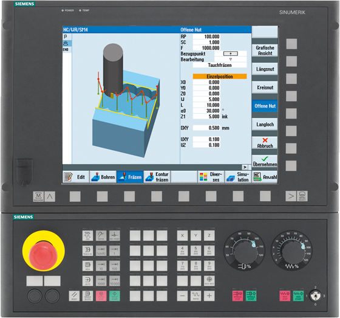Select the Fräsen milling softkey

point(130,177)
